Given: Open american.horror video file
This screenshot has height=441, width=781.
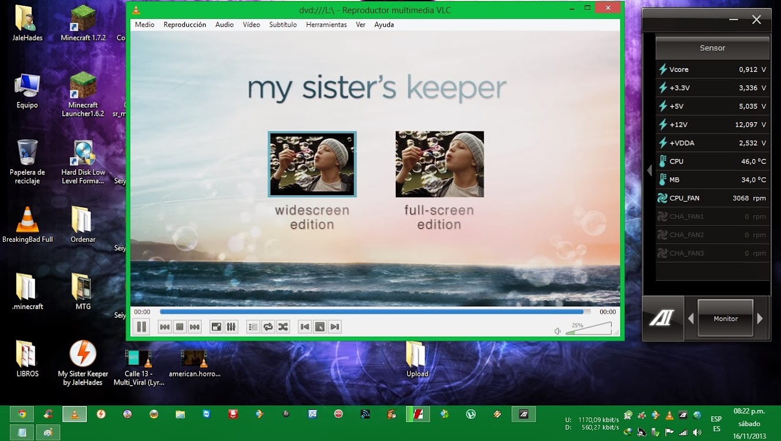Looking at the screenshot, I should click(x=194, y=363).
